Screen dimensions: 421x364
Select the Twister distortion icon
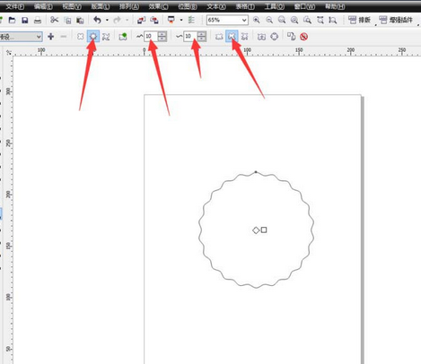(x=106, y=37)
